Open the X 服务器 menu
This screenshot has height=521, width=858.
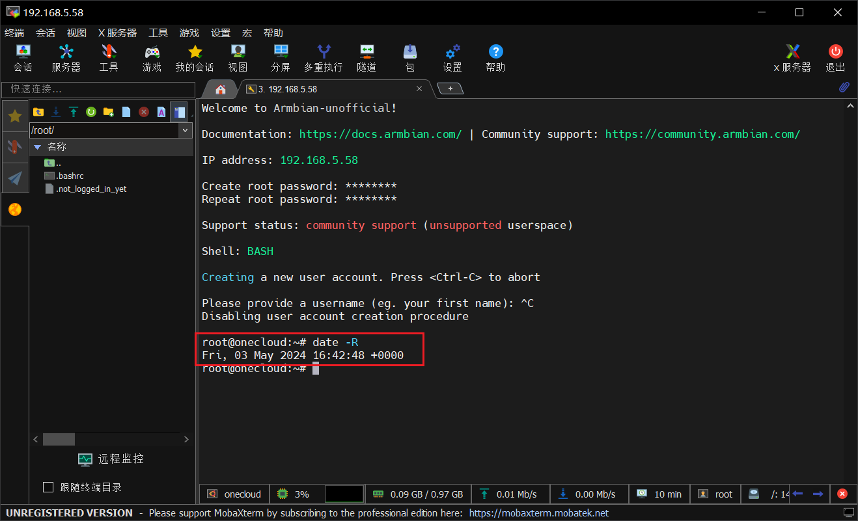click(x=117, y=33)
